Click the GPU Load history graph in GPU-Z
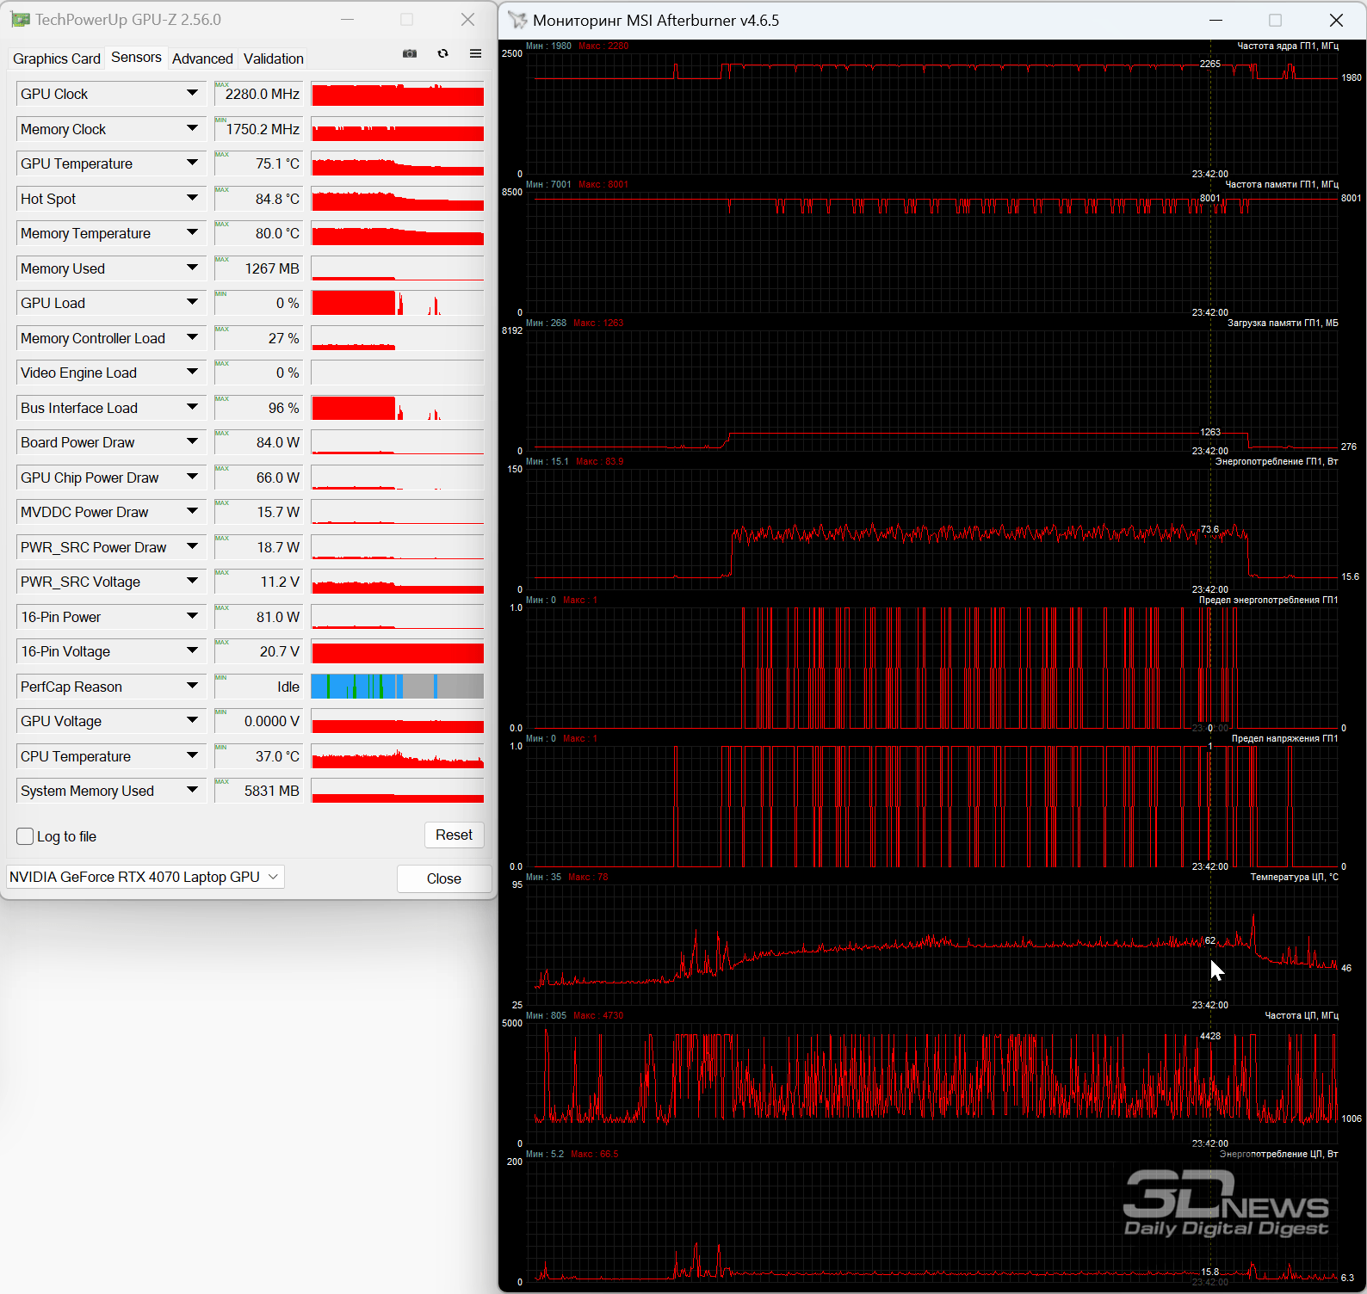The width and height of the screenshot is (1367, 1294). tap(397, 303)
